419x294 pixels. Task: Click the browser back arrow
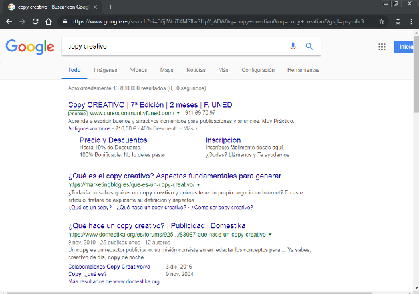9,21
